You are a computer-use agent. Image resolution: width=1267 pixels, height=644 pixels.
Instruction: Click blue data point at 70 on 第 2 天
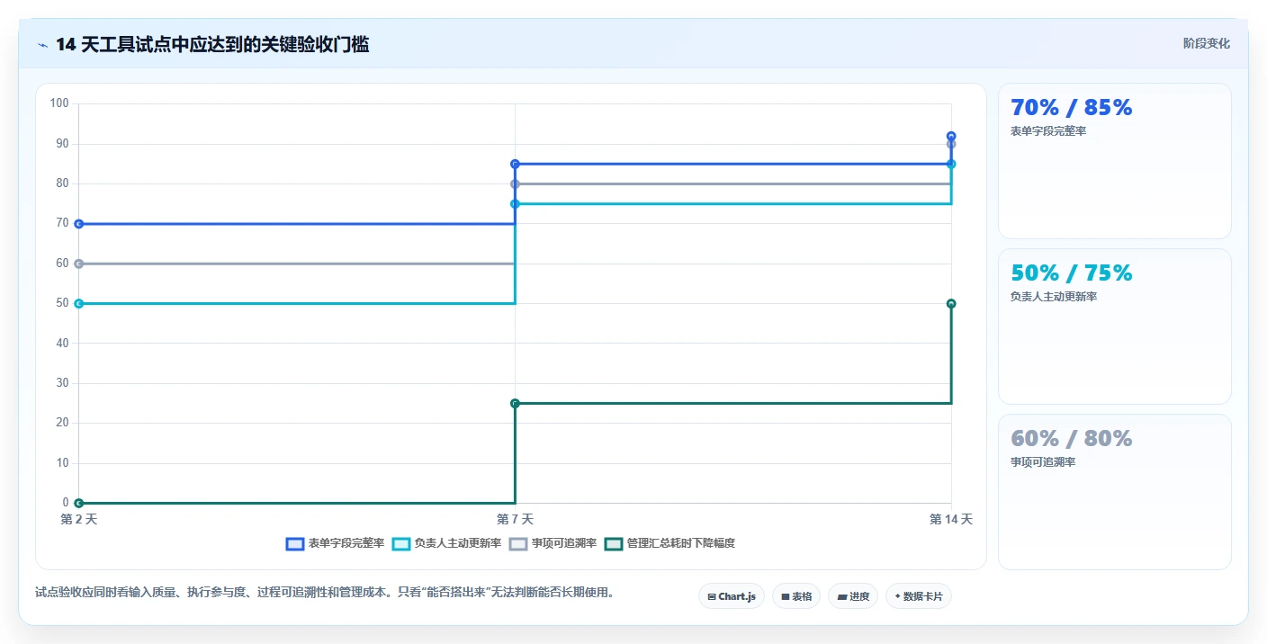coord(78,224)
